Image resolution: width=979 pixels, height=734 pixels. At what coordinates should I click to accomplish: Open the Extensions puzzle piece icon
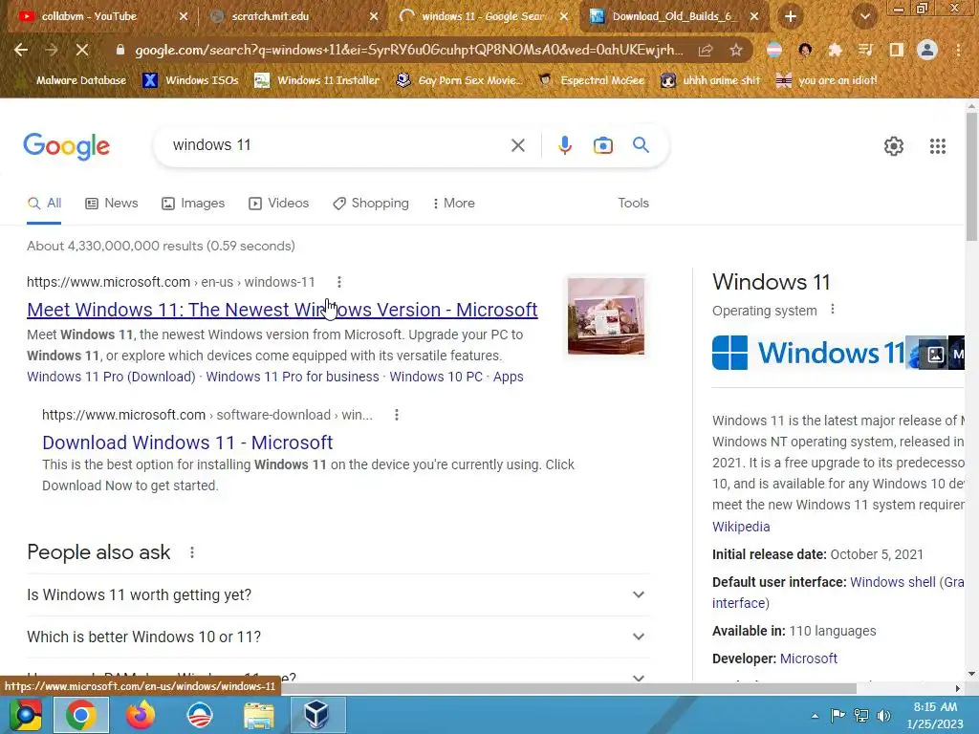[x=835, y=50]
